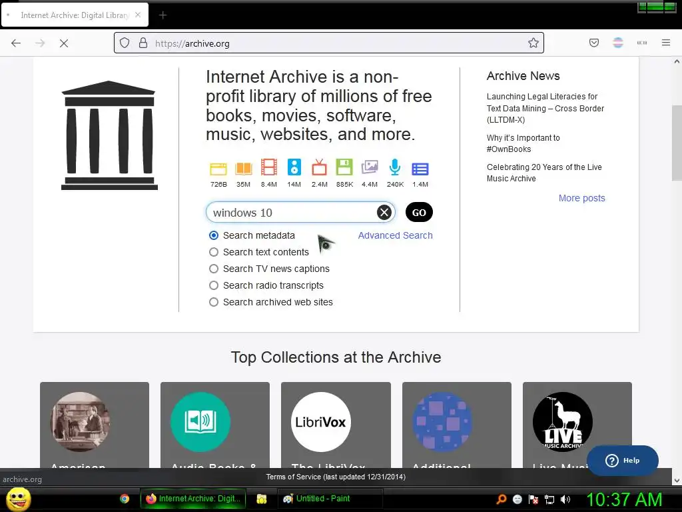
Task: Open Audio Books & Poetry collection thumbnail
Action: point(200,421)
